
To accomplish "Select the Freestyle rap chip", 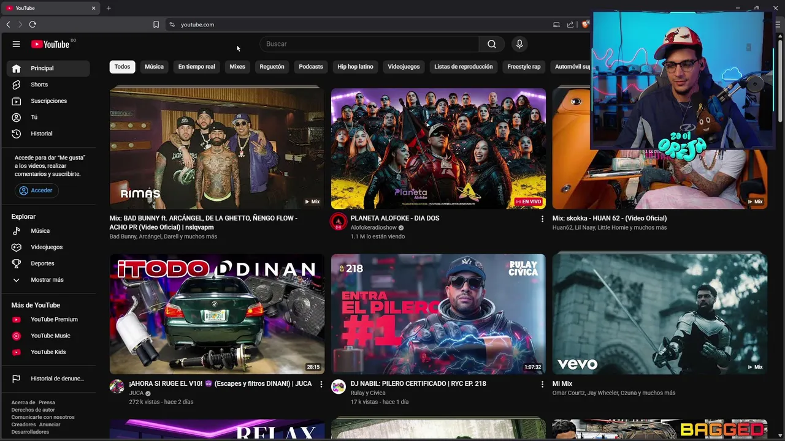I will (524, 67).
